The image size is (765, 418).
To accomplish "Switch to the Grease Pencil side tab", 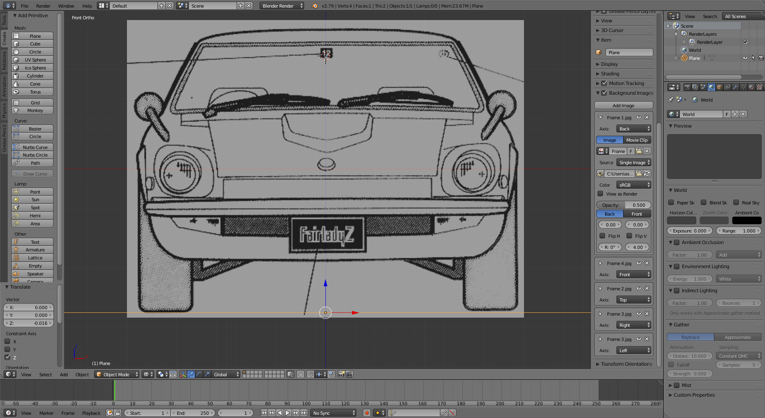I will 4,138.
